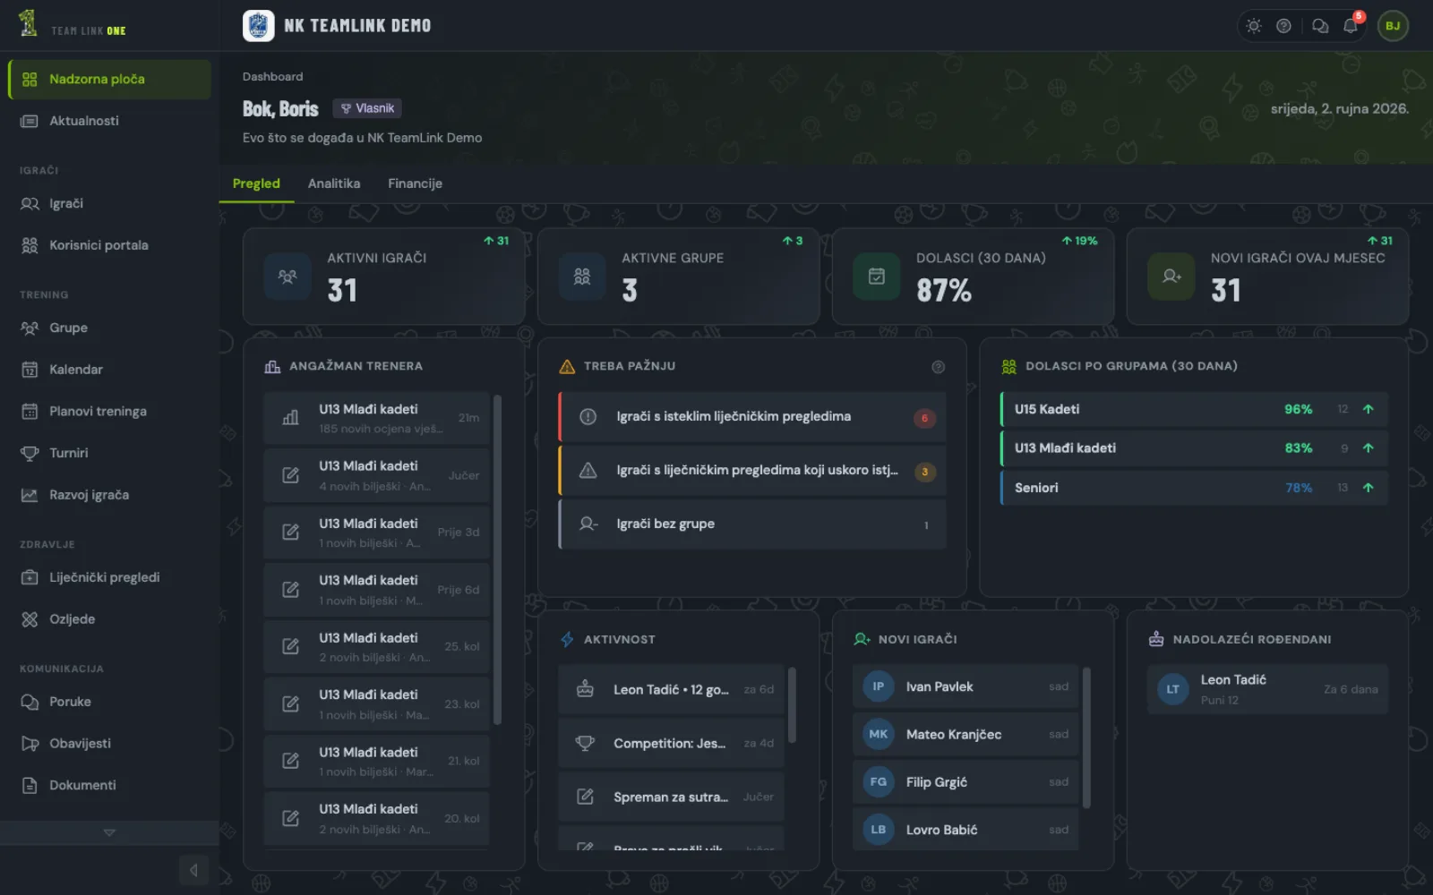Open the chat messages icon in header
The height and width of the screenshot is (895, 1433).
tap(1320, 26)
